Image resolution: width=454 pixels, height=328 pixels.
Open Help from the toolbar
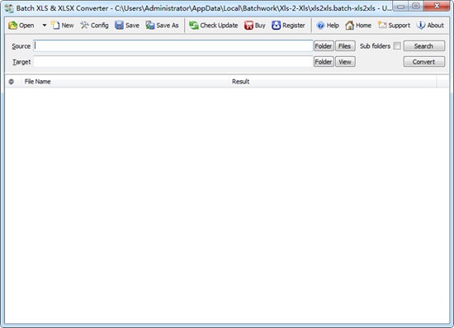click(328, 26)
